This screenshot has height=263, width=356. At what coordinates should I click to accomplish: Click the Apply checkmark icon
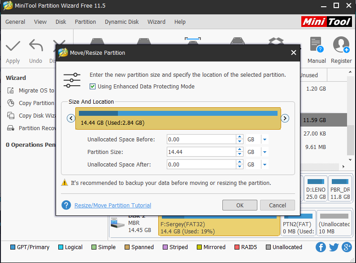[13, 46]
